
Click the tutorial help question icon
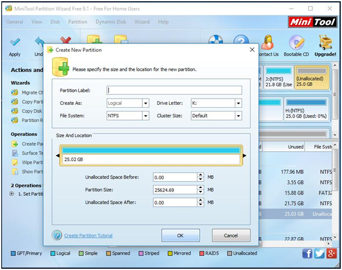(x=57, y=235)
